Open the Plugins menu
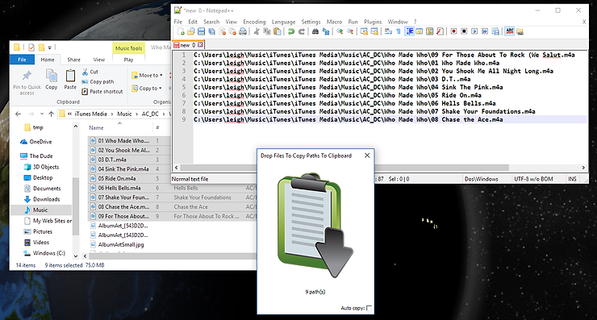This screenshot has width=597, height=320. tap(373, 22)
